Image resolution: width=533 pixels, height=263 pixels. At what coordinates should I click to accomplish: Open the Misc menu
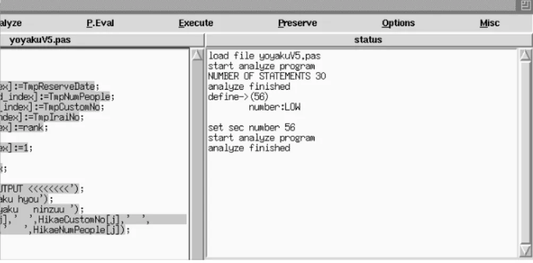click(x=490, y=23)
